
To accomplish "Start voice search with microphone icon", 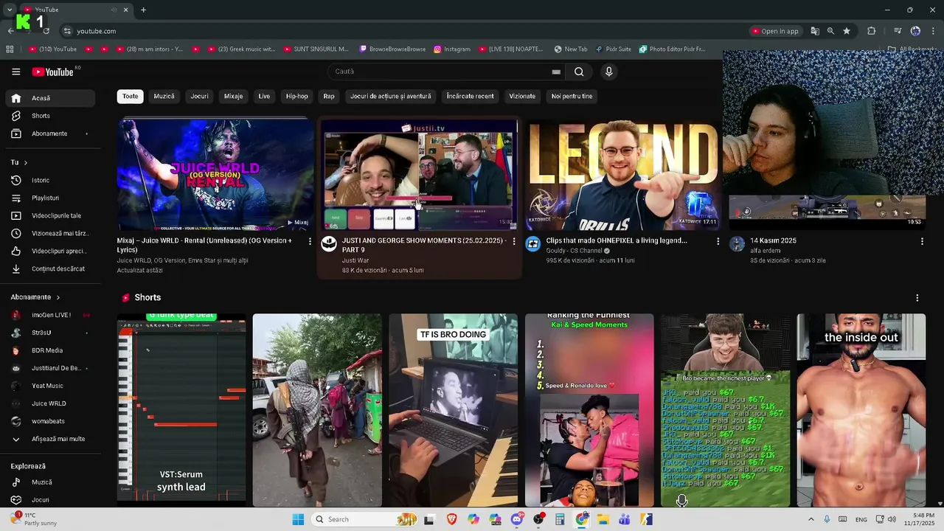I will [x=608, y=72].
